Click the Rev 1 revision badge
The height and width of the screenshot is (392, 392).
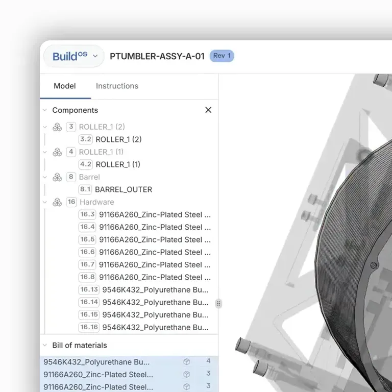coord(222,56)
